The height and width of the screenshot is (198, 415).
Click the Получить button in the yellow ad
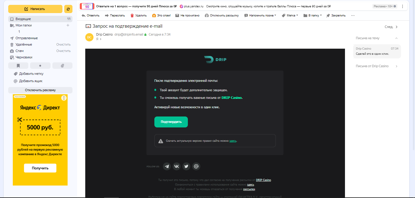pos(40,168)
